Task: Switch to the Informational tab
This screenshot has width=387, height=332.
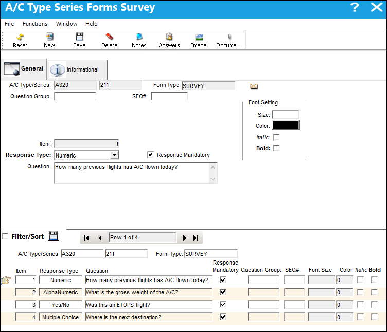Action: pyautogui.click(x=78, y=69)
